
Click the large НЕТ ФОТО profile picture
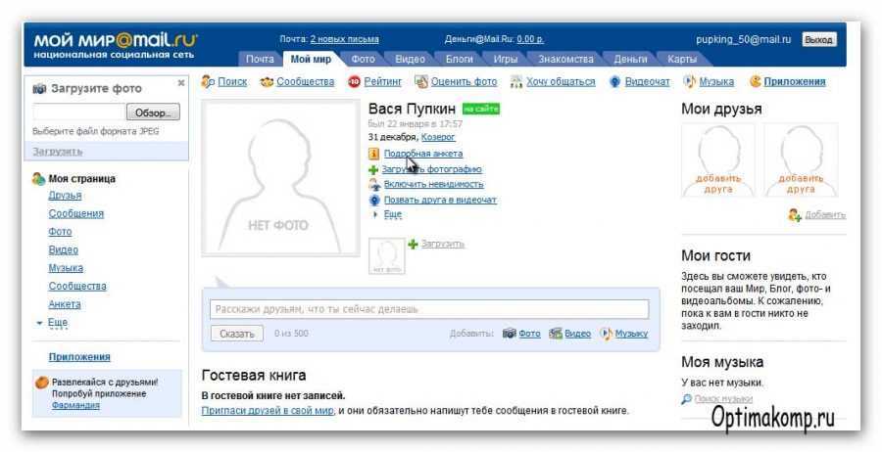point(280,179)
